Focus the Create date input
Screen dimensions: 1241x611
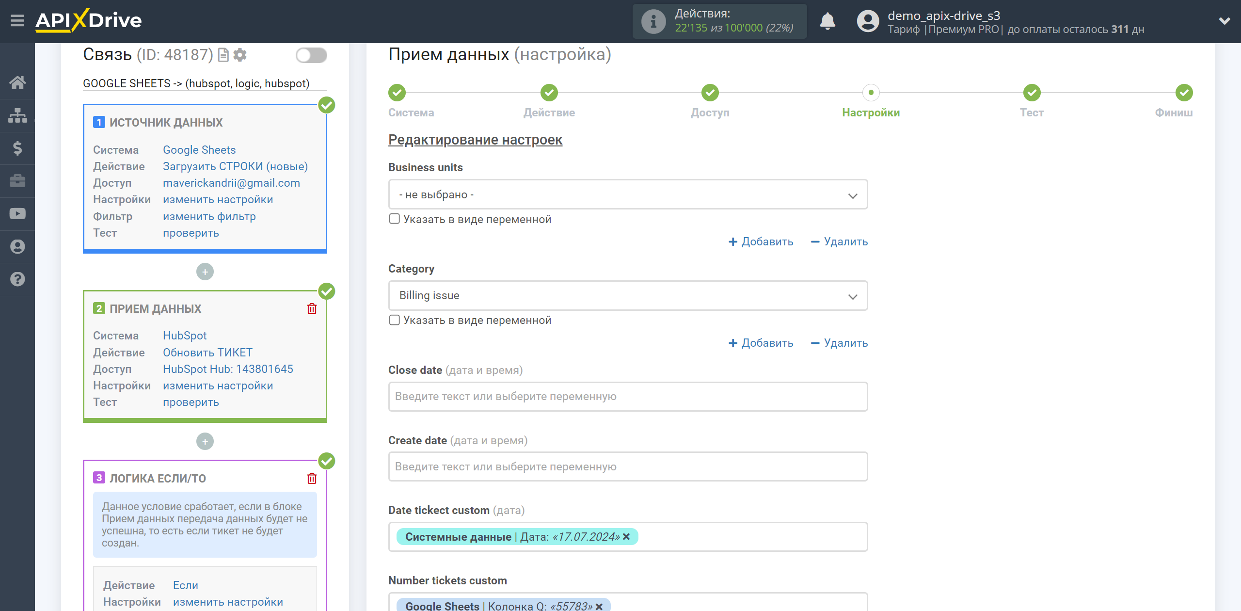click(x=628, y=466)
